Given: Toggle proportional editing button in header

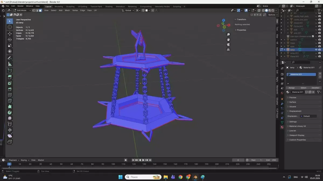Looking at the screenshot, I should click(153, 10).
